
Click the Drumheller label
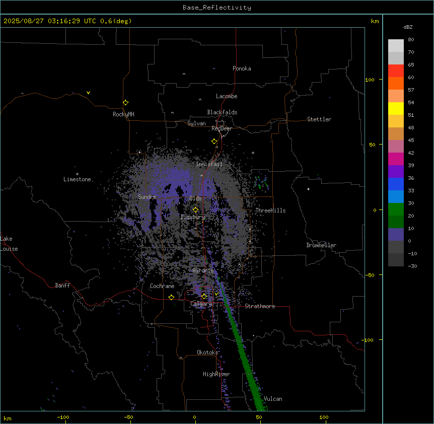click(x=321, y=245)
